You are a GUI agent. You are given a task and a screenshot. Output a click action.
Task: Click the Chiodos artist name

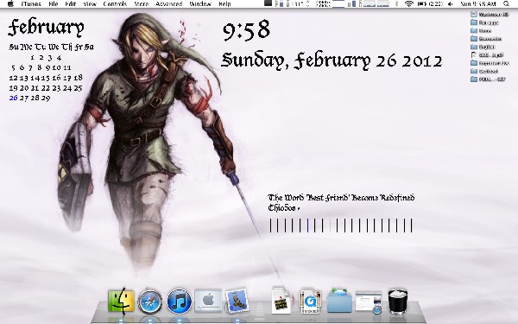(281, 208)
